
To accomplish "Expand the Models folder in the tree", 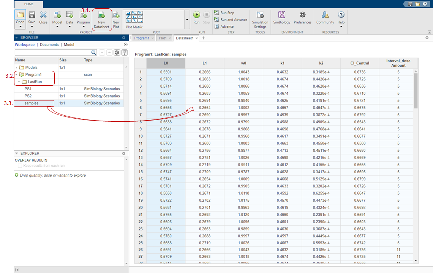I will (16, 67).
